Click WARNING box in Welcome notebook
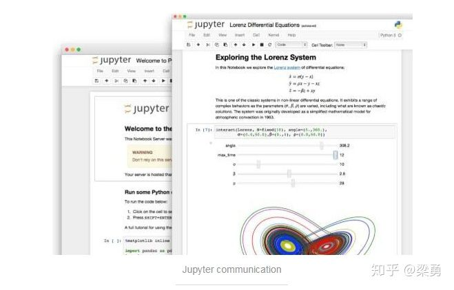The width and height of the screenshot is (454, 290). point(149,156)
